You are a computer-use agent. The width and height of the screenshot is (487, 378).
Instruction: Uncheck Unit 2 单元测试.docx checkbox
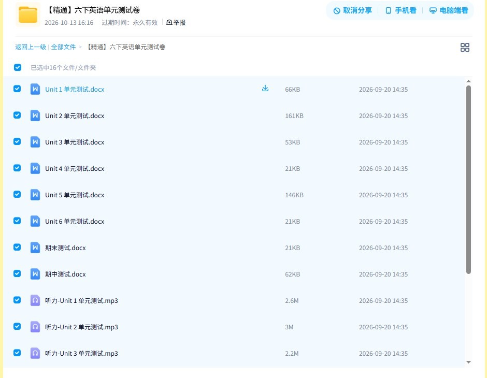(17, 115)
